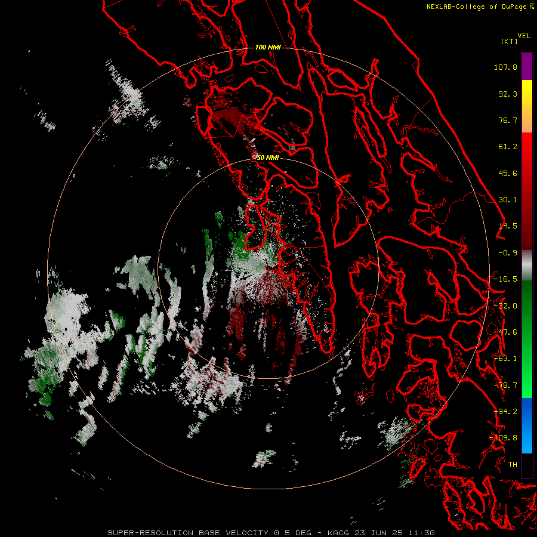The width and height of the screenshot is (537, 537).
Task: Click the -0.9 legend value
Action: click(x=508, y=253)
